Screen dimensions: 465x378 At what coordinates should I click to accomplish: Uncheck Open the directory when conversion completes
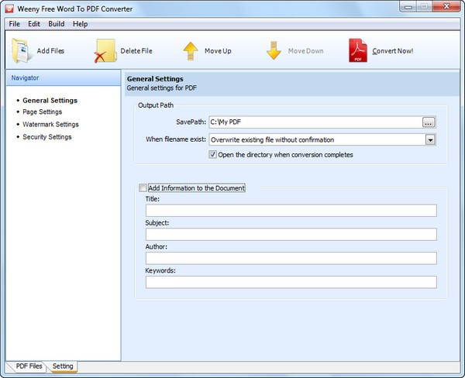(x=213, y=155)
